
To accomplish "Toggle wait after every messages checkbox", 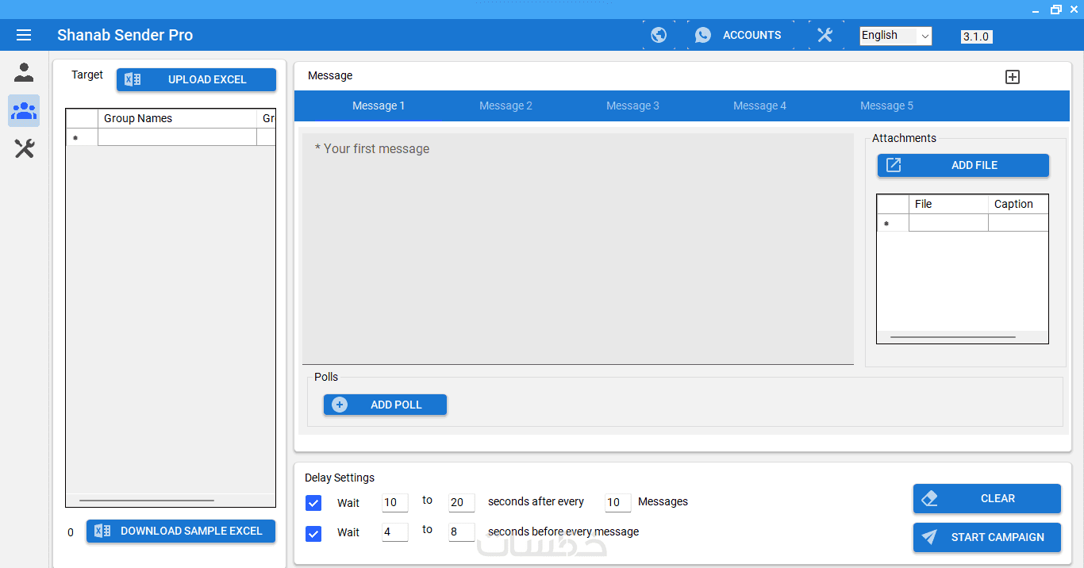I will click(313, 503).
